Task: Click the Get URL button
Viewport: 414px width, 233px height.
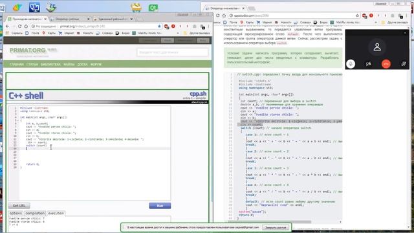Action: tap(19, 206)
